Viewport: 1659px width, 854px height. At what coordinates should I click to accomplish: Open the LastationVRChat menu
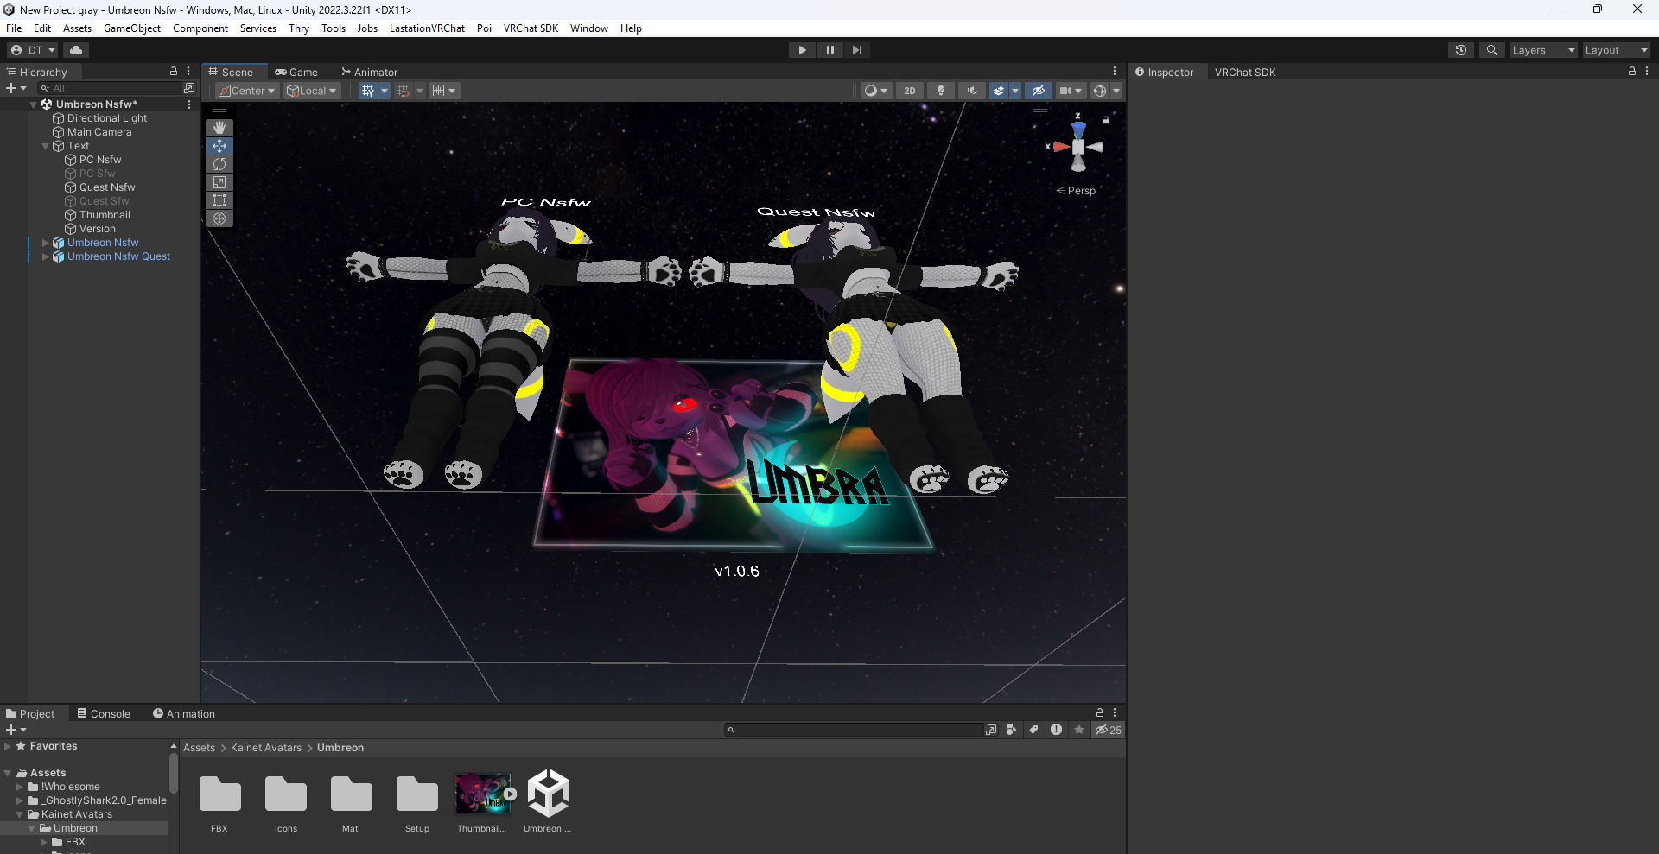point(427,28)
